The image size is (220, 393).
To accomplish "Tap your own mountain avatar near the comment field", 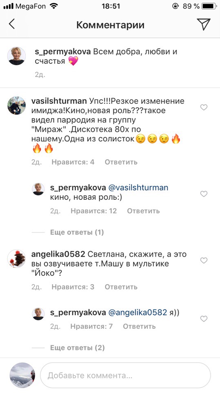I will coord(22,375).
